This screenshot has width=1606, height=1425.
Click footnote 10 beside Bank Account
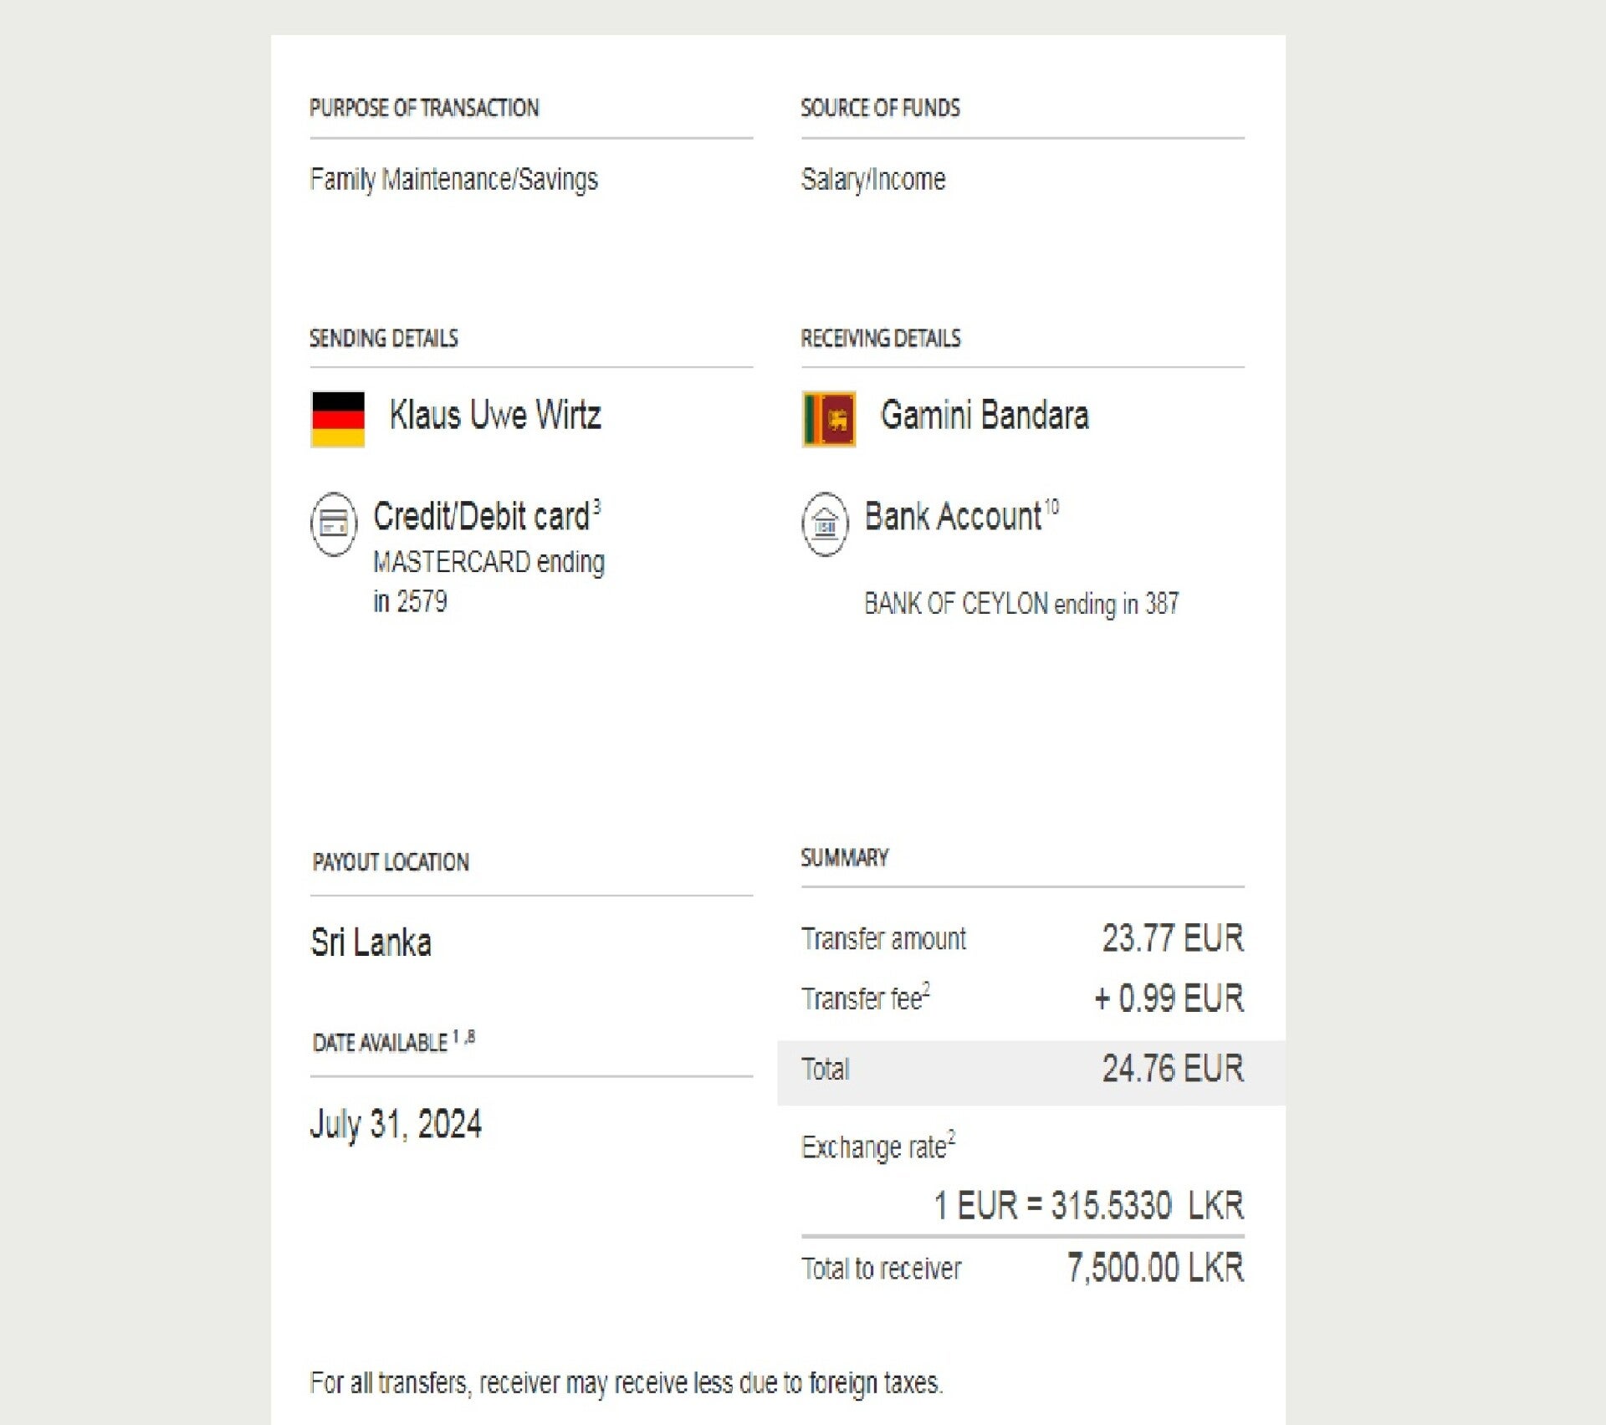click(x=1051, y=506)
